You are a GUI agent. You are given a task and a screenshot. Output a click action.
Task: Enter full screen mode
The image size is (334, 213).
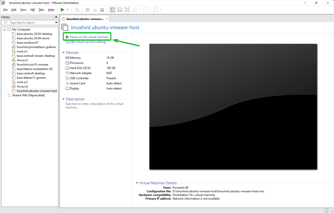[x=127, y=9]
